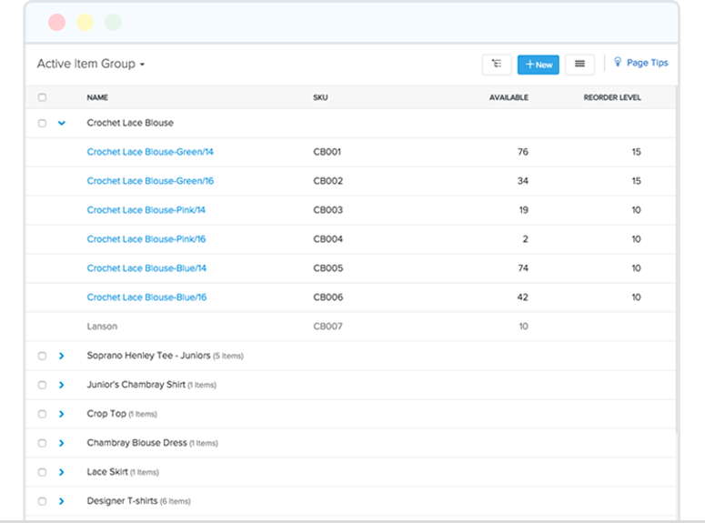Image resolution: width=705 pixels, height=523 pixels.
Task: Toggle the select-all checkbox in header
Action: coord(42,97)
